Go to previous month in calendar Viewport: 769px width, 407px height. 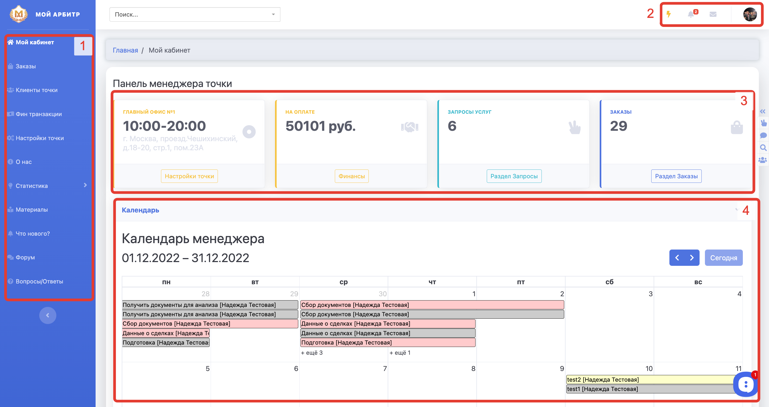[677, 258]
